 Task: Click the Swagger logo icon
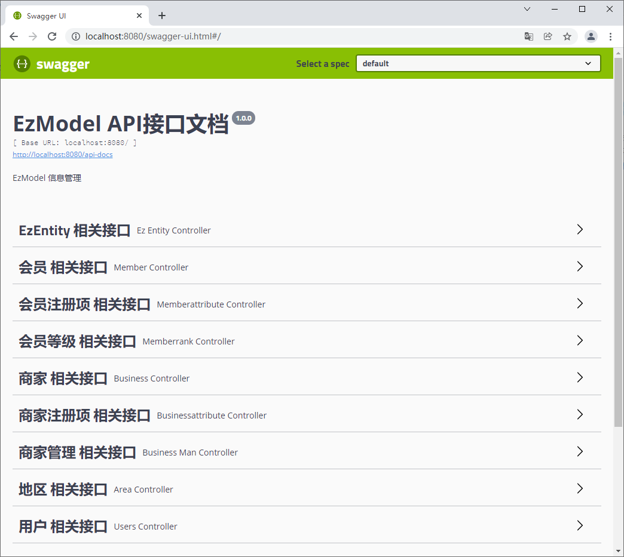[x=22, y=64]
